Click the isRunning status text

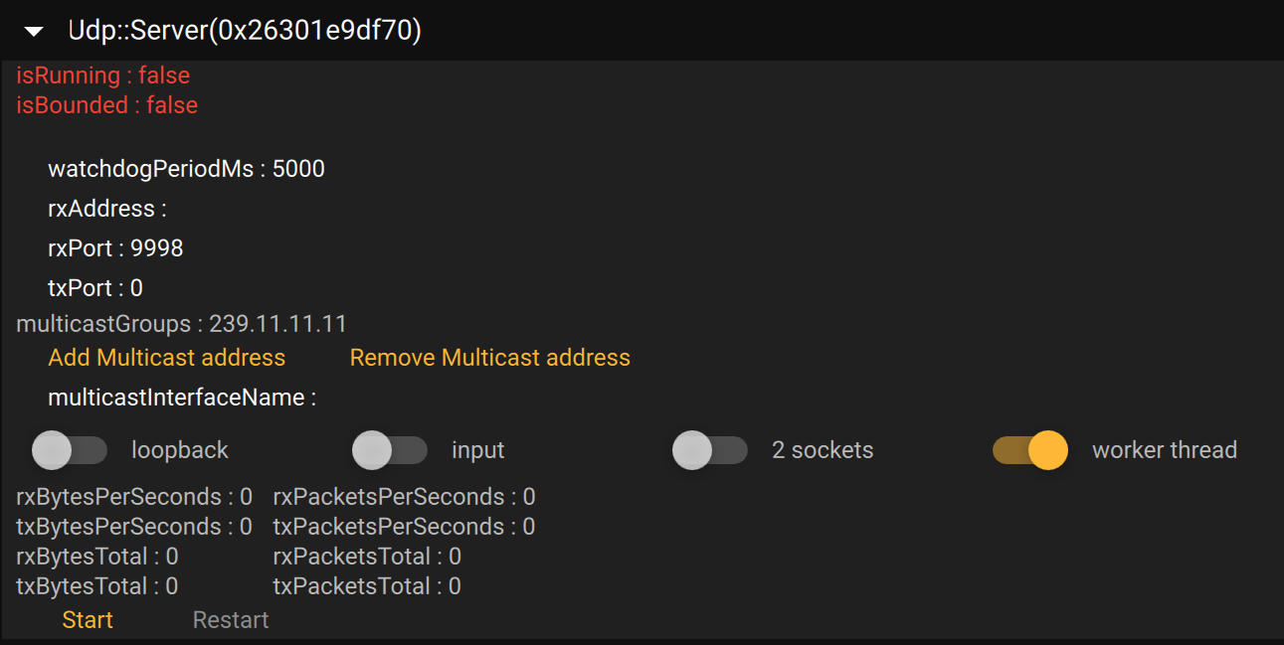coord(102,76)
